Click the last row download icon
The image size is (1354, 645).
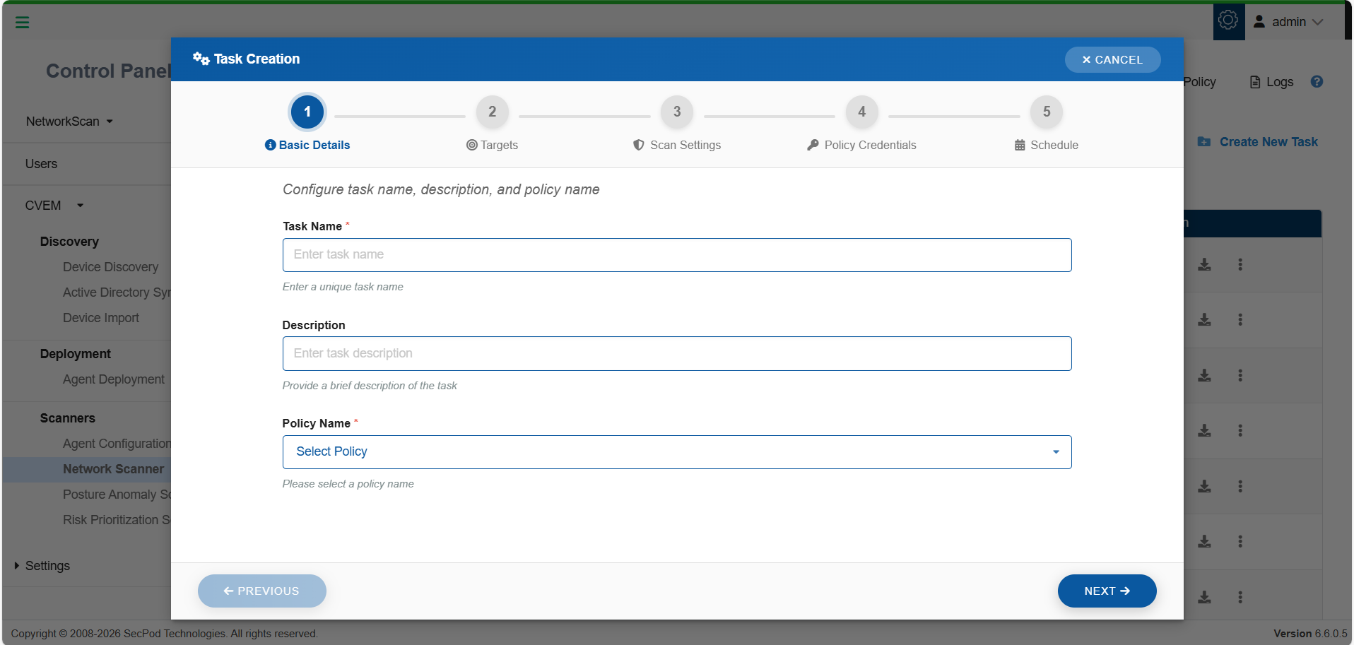click(x=1205, y=598)
